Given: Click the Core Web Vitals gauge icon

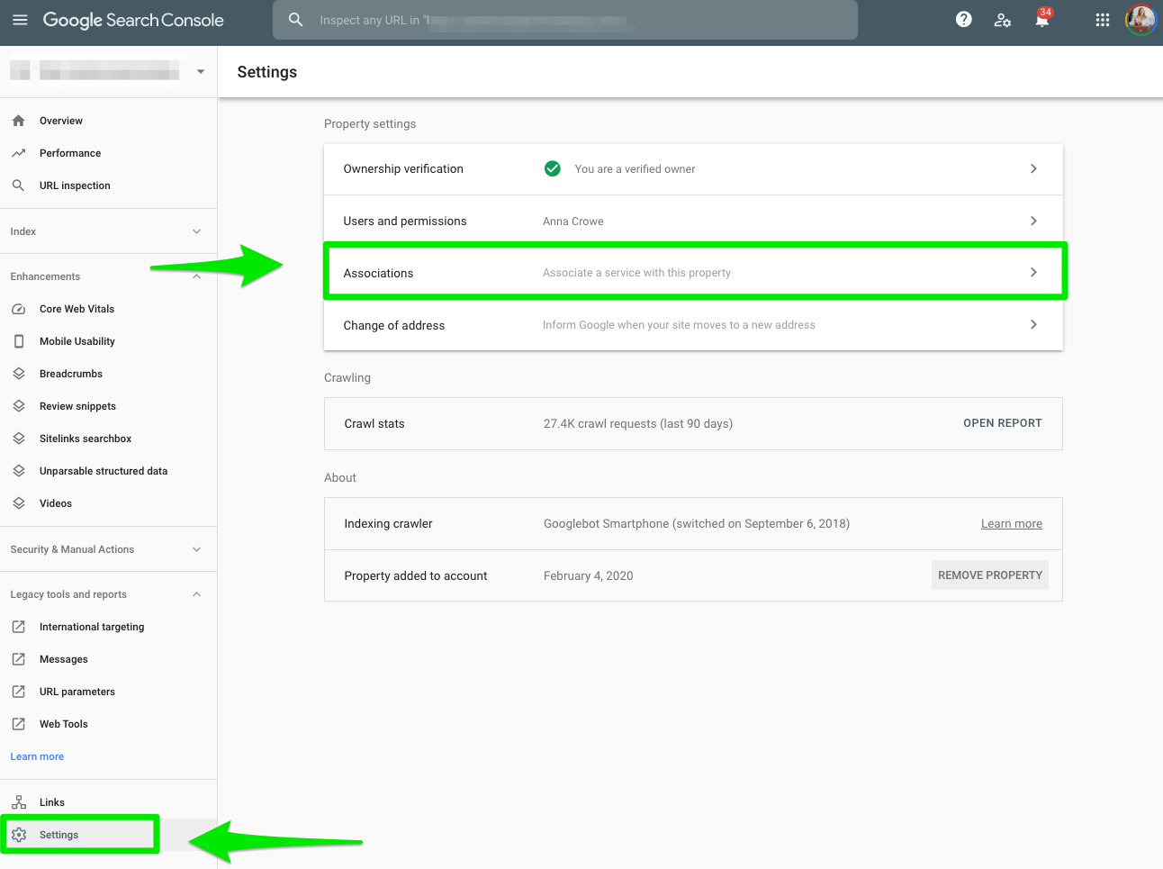Looking at the screenshot, I should point(19,309).
